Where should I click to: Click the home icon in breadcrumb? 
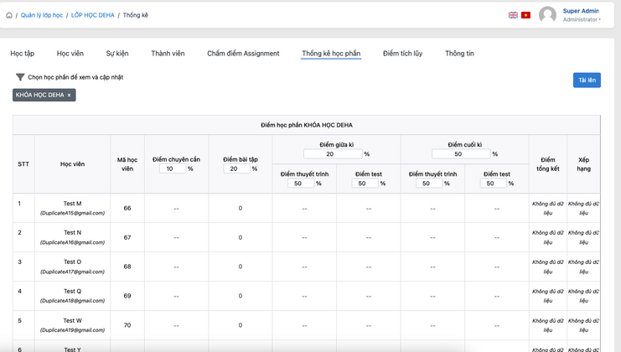click(9, 15)
